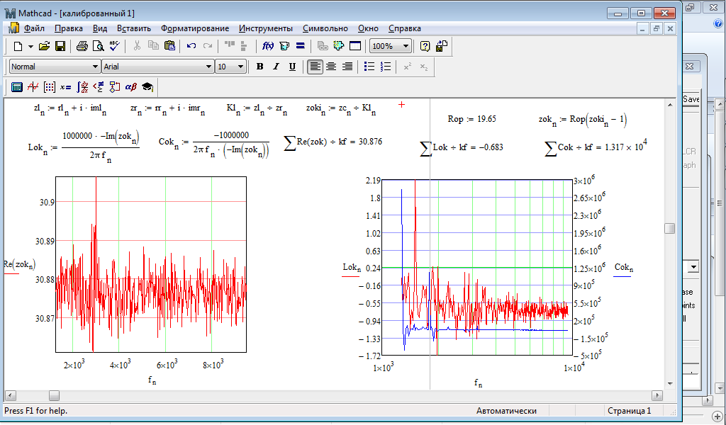Open the Greek symbols palette
726x425 pixels.
pyautogui.click(x=131, y=87)
